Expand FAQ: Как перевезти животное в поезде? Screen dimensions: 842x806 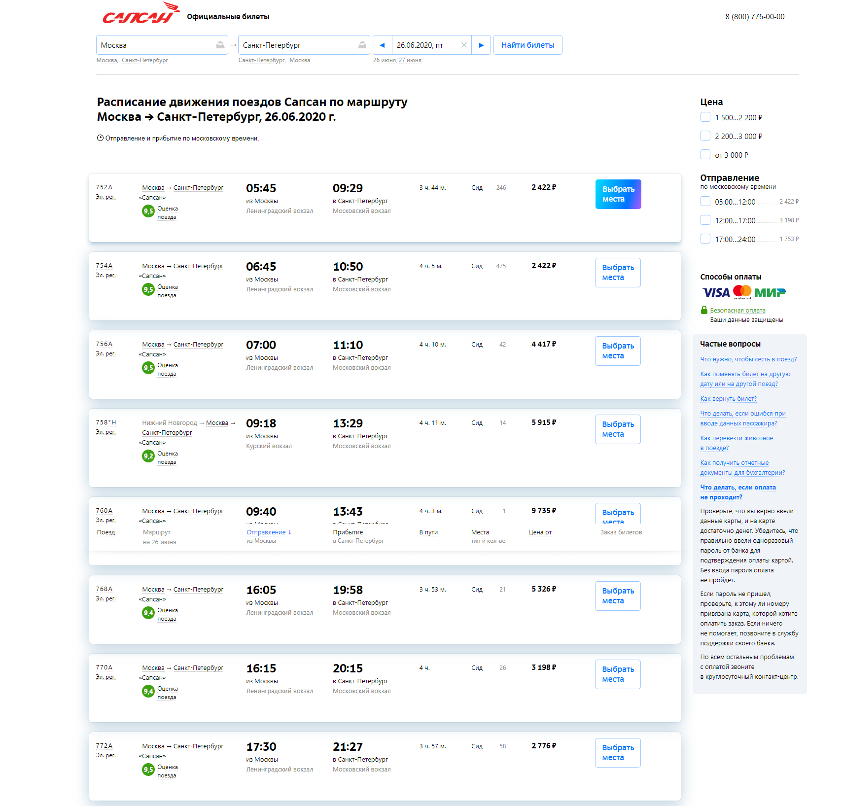point(737,443)
